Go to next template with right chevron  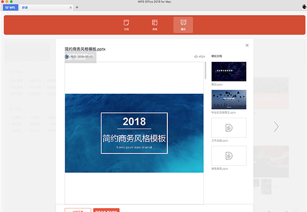(276, 127)
